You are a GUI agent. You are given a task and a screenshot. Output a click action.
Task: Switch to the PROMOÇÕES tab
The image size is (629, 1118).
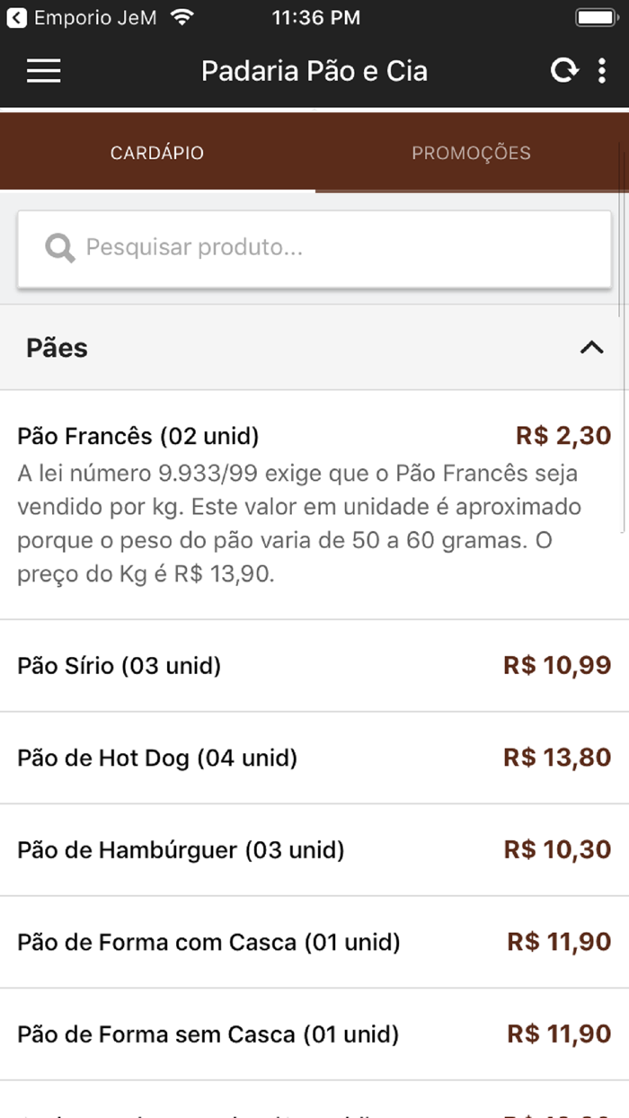(x=470, y=153)
